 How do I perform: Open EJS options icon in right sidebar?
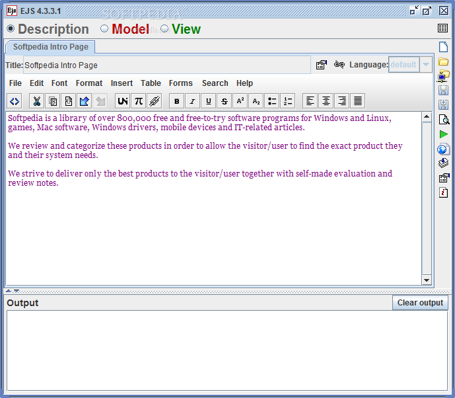[x=444, y=178]
